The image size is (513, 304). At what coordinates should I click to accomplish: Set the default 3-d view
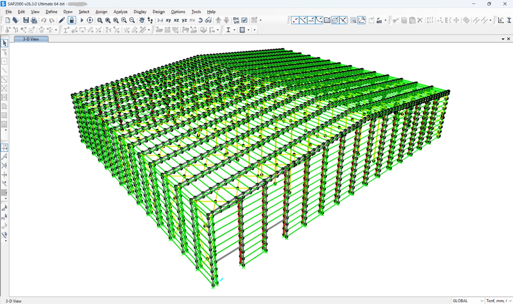coord(160,20)
